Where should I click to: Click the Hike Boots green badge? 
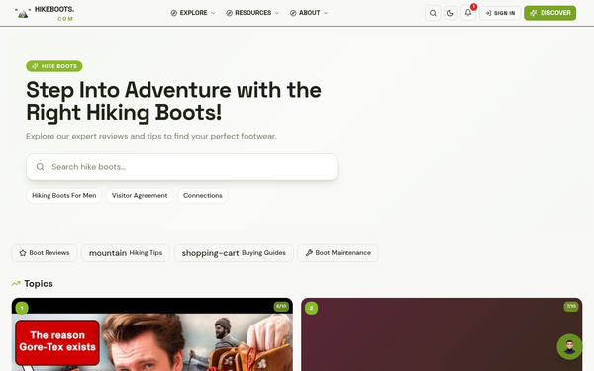pyautogui.click(x=54, y=66)
